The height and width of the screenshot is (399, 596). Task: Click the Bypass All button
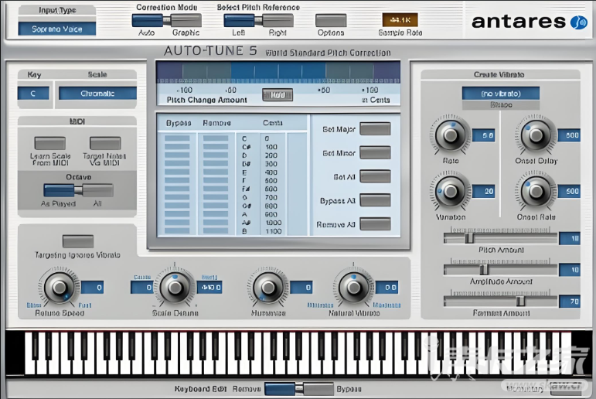point(375,200)
